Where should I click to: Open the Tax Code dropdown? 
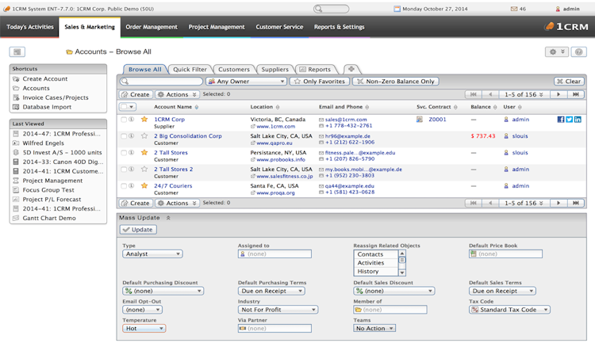[509, 310]
